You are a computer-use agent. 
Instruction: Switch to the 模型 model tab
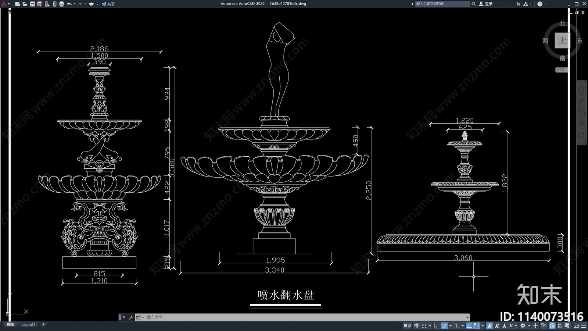(10, 324)
